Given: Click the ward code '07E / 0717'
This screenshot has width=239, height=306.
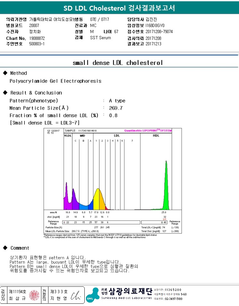Looking at the screenshot, I should pos(99,19).
